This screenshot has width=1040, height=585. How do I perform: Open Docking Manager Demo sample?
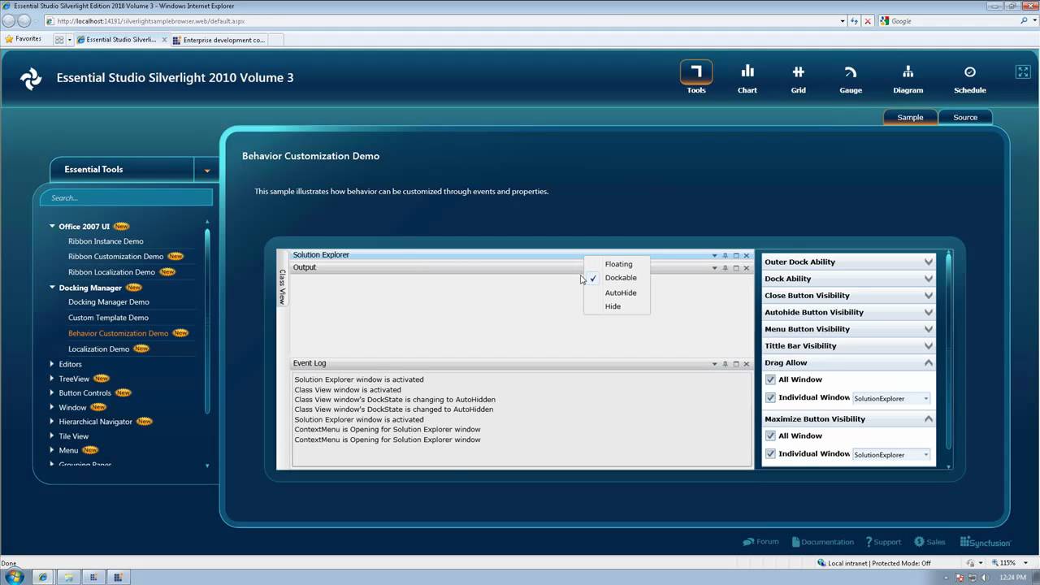pos(109,302)
